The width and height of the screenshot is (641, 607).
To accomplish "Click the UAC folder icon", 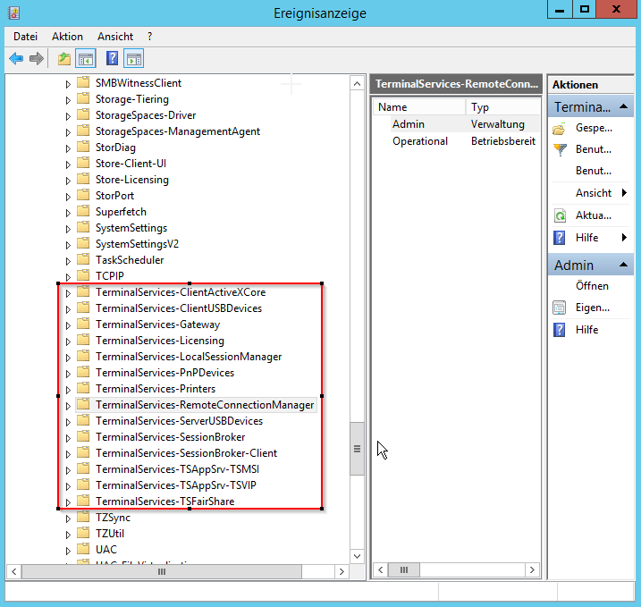I will (83, 549).
